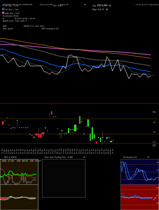
Task: Click the 'CL: 6.61' closing price text
Action: [x=58, y=6]
